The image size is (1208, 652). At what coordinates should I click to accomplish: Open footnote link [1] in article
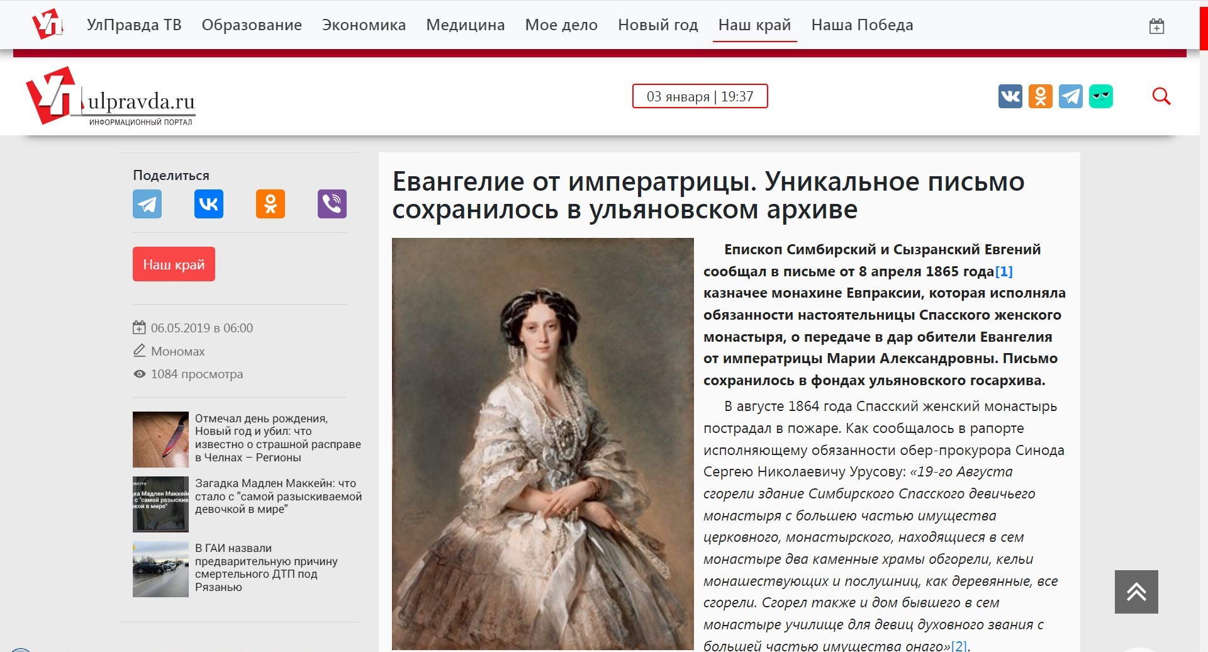(x=1004, y=271)
